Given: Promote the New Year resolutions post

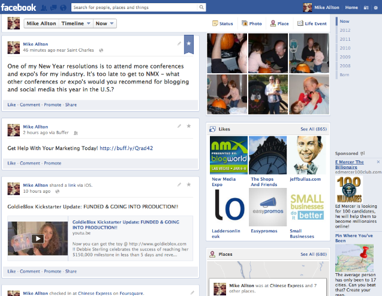Looking at the screenshot, I should click(52, 104).
